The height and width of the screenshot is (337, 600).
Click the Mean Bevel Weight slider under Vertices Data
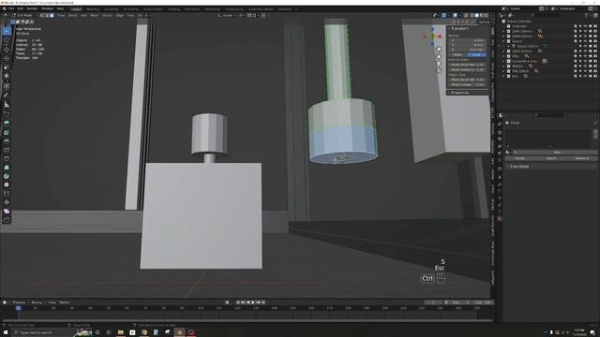point(468,65)
